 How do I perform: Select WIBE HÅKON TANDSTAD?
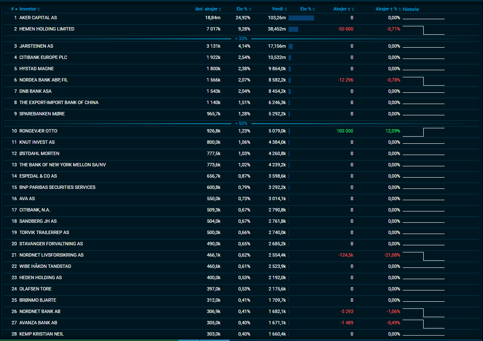point(45,267)
